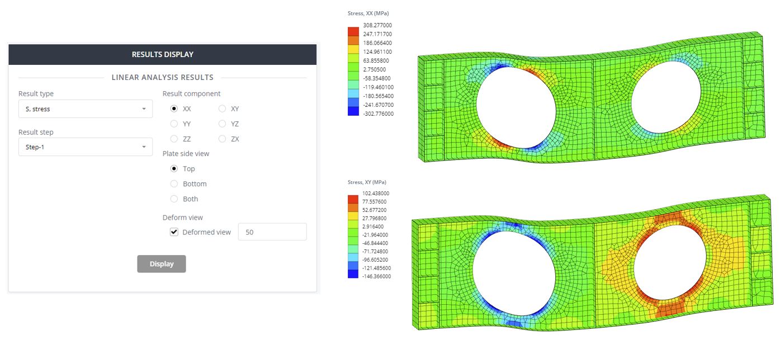Screen dimensions: 780x340
Task: Pick the XY result component option
Action: (223, 108)
